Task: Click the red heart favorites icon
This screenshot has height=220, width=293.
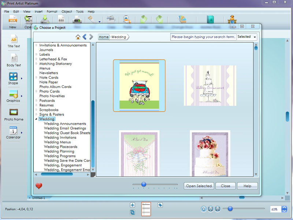Action: 39,186
